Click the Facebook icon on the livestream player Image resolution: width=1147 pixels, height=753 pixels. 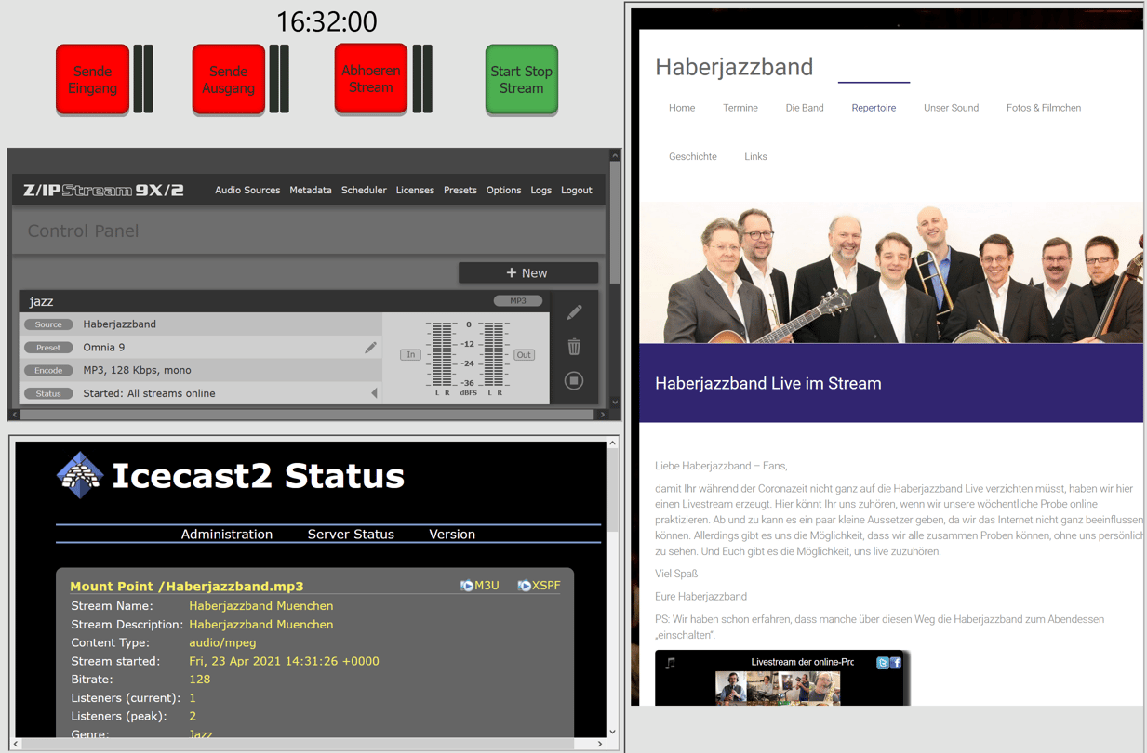[896, 663]
